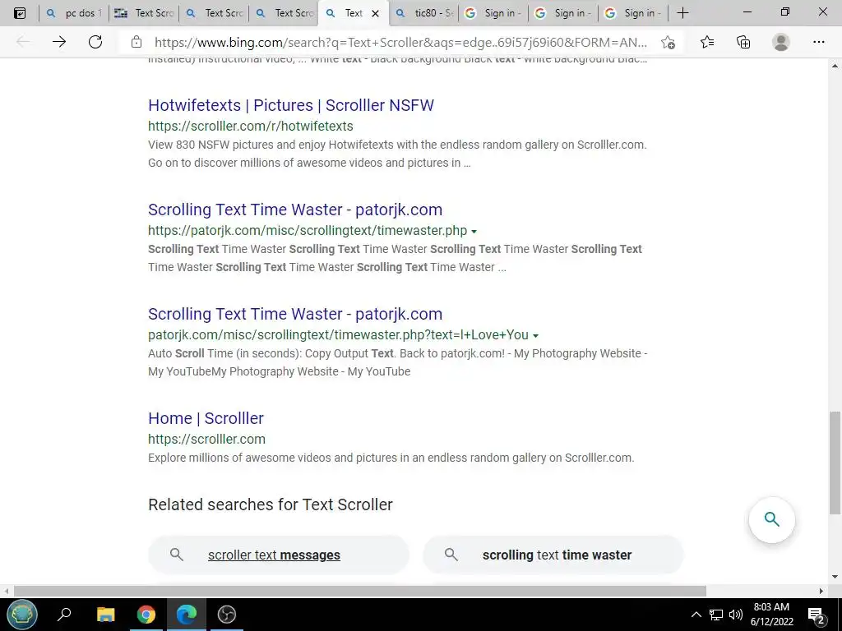
Task: View site information lock icon
Action: [136, 42]
